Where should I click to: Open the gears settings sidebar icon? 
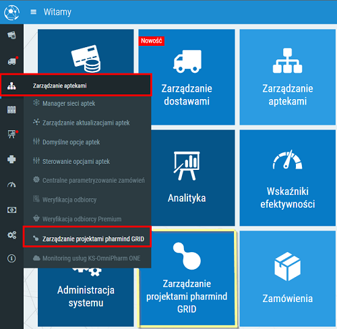[x=11, y=235]
